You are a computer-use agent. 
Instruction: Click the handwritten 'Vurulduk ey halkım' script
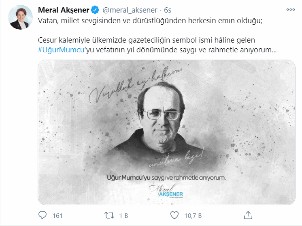coord(135,84)
